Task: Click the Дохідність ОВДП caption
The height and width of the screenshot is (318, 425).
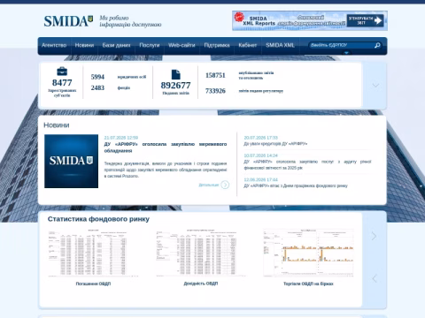Action: point(201,284)
